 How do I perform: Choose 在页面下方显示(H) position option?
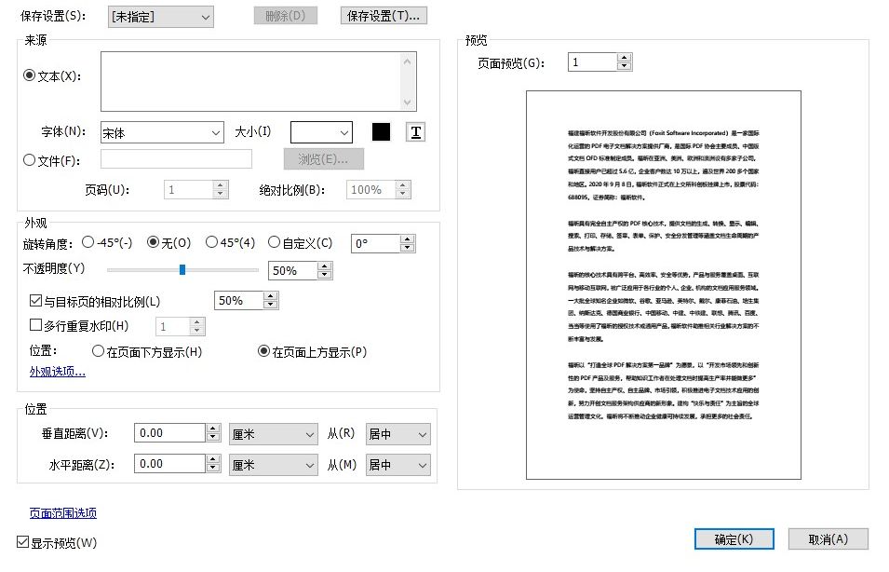coord(98,351)
